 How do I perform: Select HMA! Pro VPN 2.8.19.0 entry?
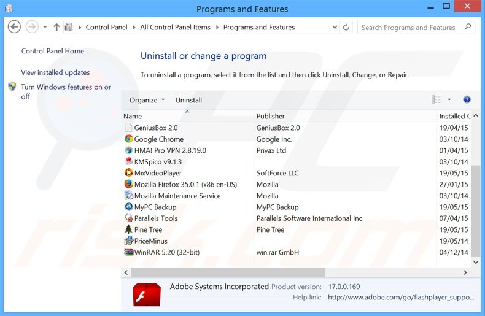tap(170, 150)
